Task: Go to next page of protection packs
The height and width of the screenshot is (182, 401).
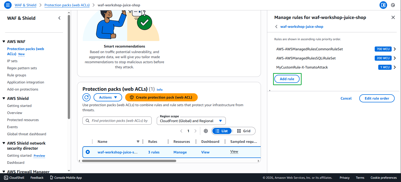Action: click(x=195, y=131)
